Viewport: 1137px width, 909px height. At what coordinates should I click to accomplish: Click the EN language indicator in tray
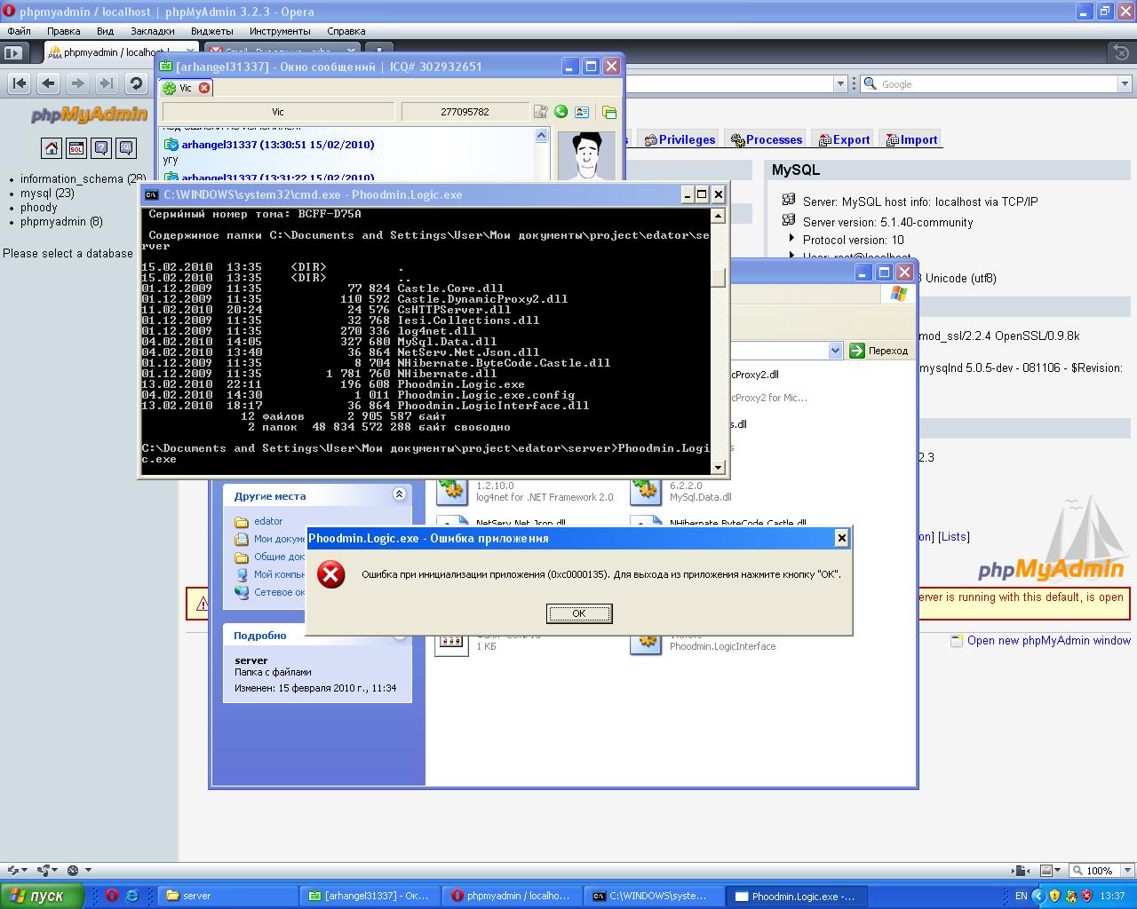(x=1022, y=896)
